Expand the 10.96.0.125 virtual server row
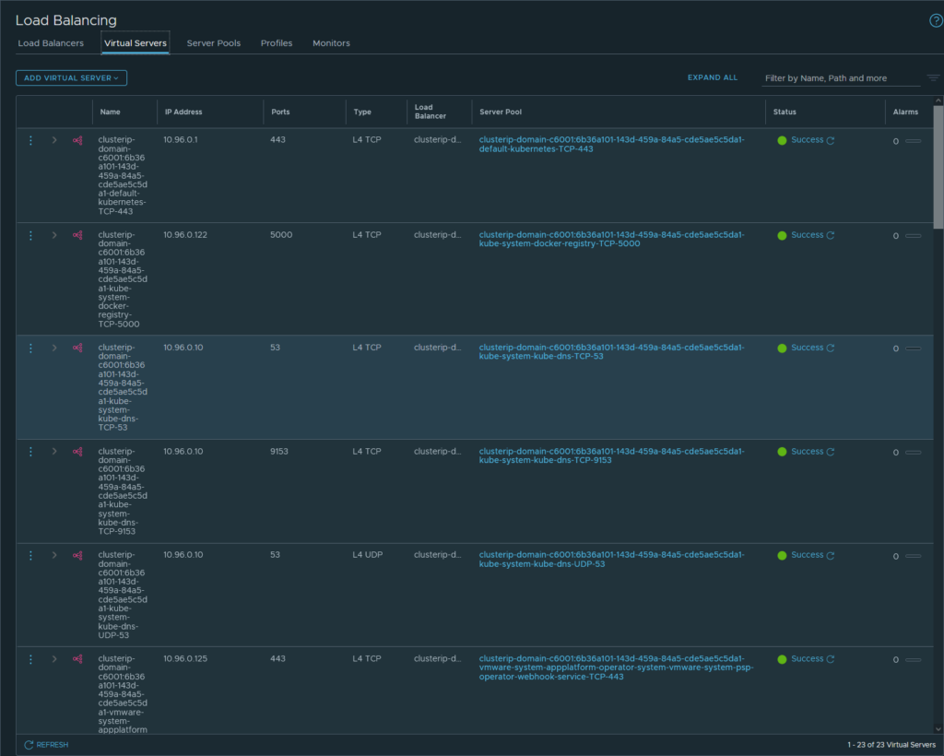Image resolution: width=944 pixels, height=756 pixels. click(x=54, y=659)
